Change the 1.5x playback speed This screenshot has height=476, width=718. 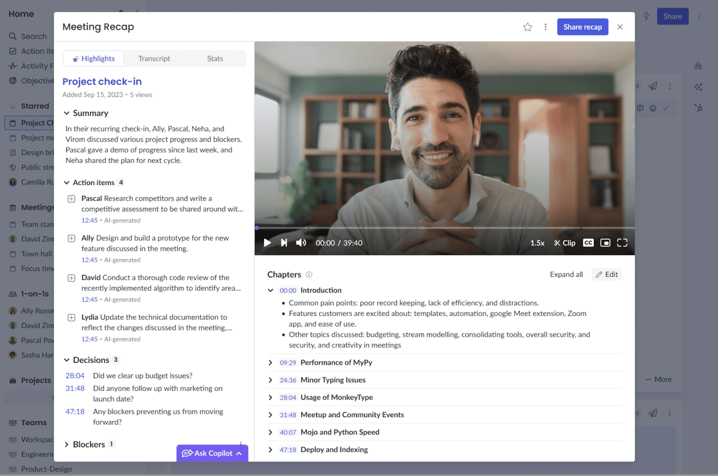(x=537, y=243)
